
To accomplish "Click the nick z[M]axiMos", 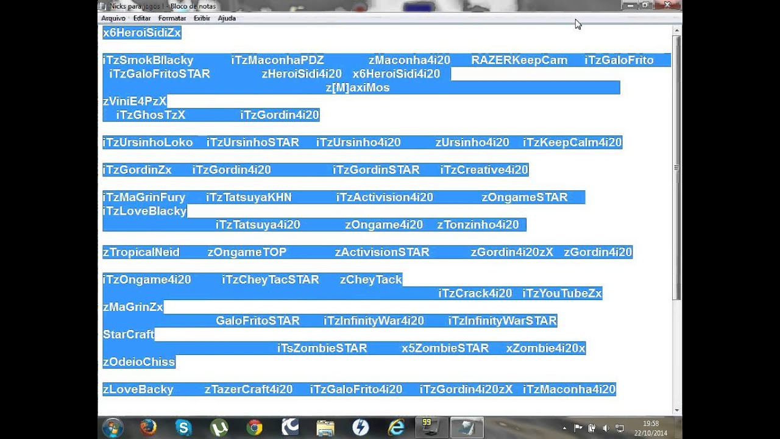I will (x=358, y=88).
